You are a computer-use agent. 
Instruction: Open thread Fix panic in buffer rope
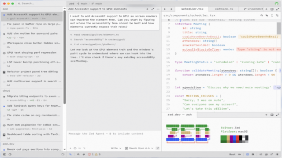[x=32, y=26]
